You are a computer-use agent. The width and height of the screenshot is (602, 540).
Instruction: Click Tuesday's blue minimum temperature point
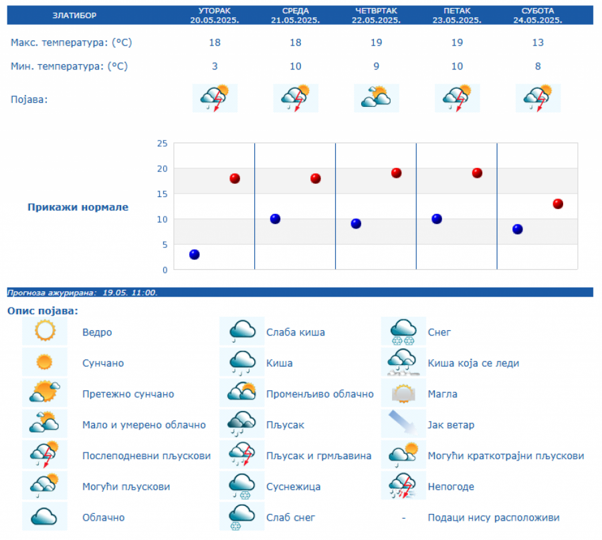[195, 255]
